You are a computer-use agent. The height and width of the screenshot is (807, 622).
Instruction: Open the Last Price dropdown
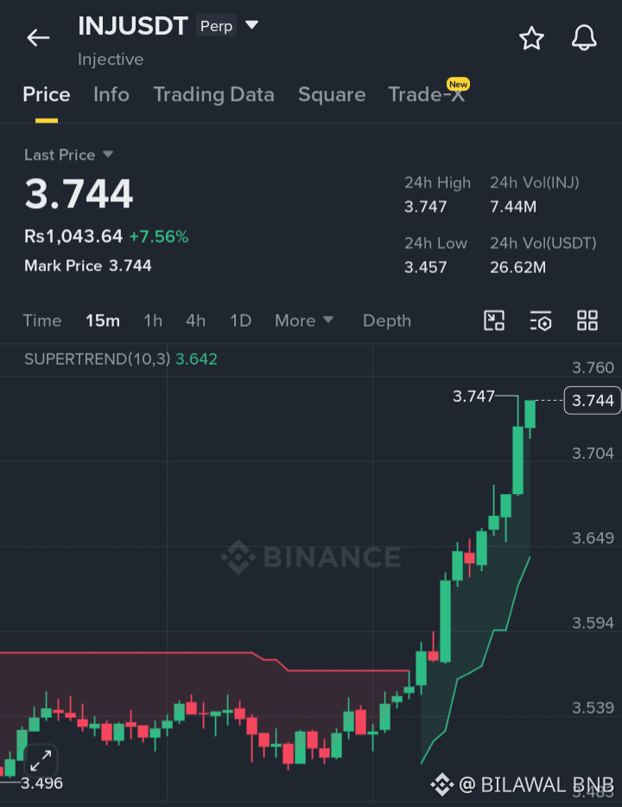click(x=68, y=155)
